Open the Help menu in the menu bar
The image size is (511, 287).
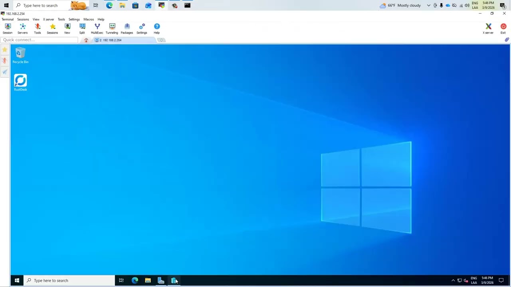pyautogui.click(x=101, y=19)
